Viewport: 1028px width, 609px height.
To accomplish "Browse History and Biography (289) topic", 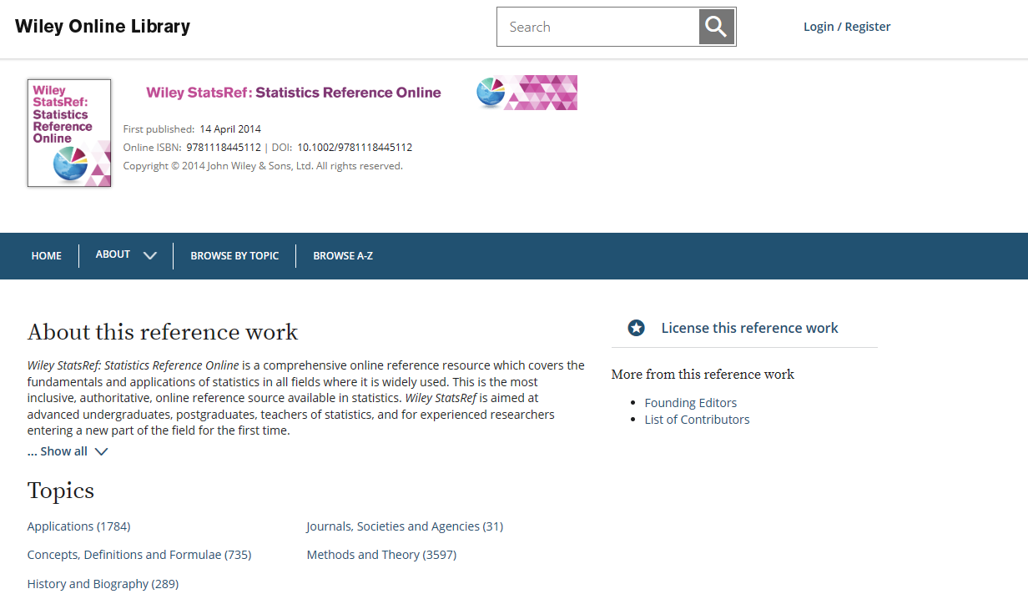I will [103, 584].
